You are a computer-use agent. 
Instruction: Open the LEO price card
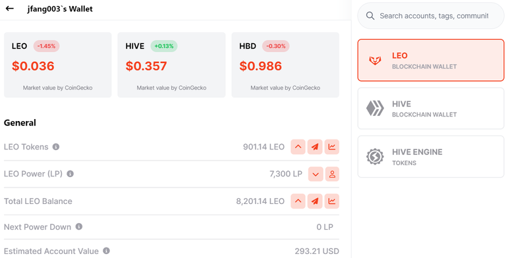(x=58, y=64)
